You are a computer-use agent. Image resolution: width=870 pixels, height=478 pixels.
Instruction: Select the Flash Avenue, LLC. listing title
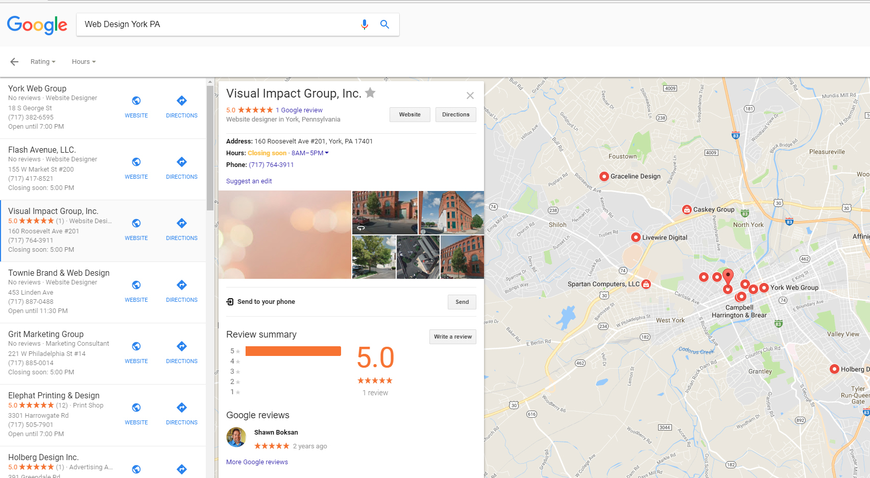pos(42,150)
